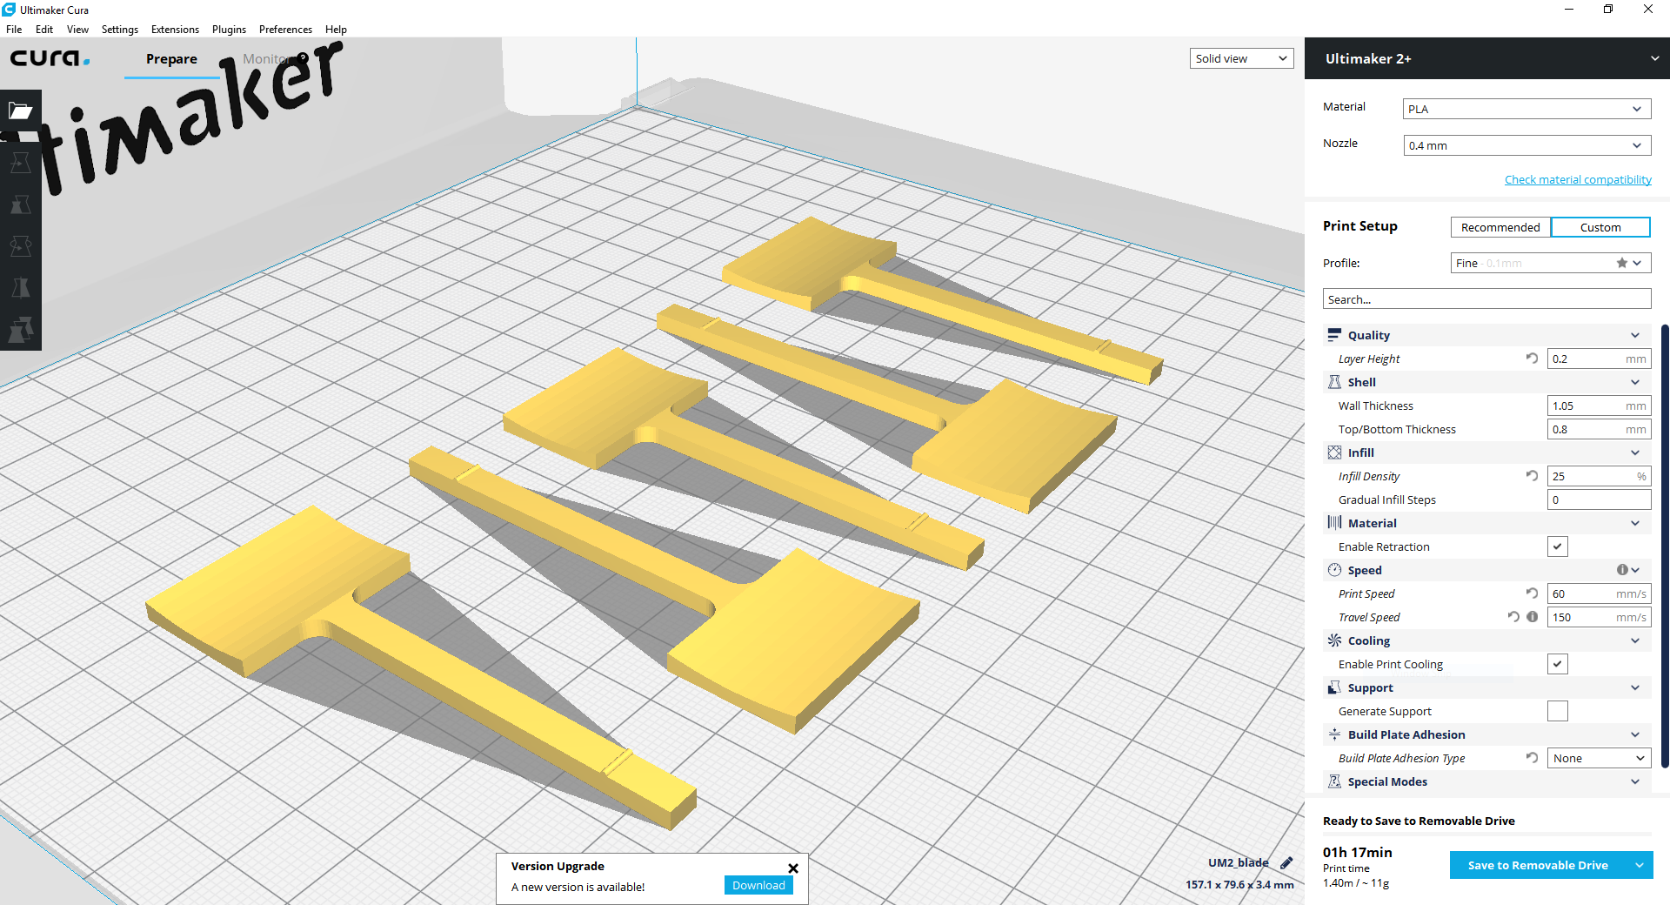
Task: Expand the Special Modes section chevron
Action: point(1635,781)
